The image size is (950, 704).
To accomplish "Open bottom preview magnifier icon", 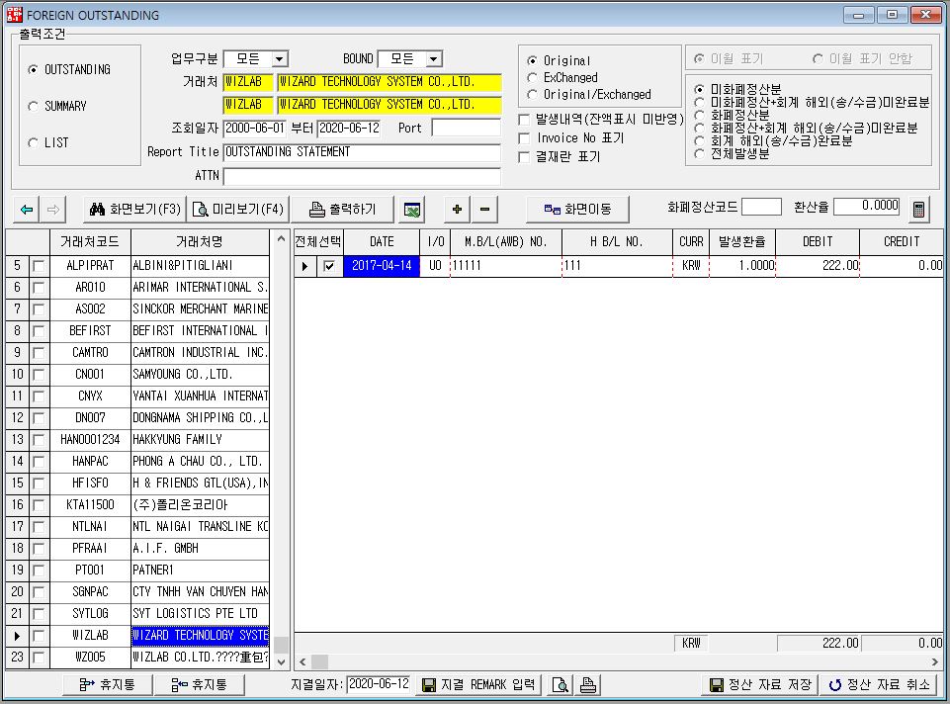I will tap(561, 685).
